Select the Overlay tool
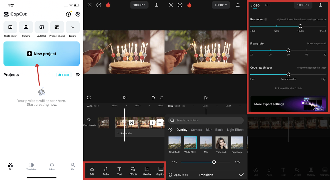Viewport: 330px width, 180px height. (147, 171)
